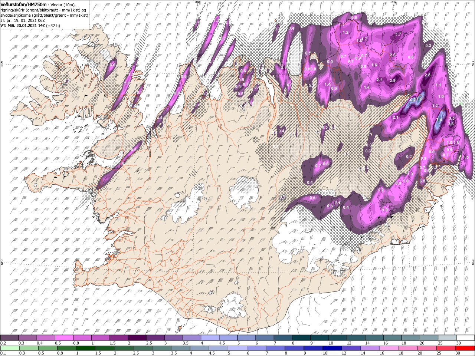Select the valid time line 'VT: Mið. 20.01.2021 14Z'
This screenshot has height=356, width=475.
coord(23,26)
